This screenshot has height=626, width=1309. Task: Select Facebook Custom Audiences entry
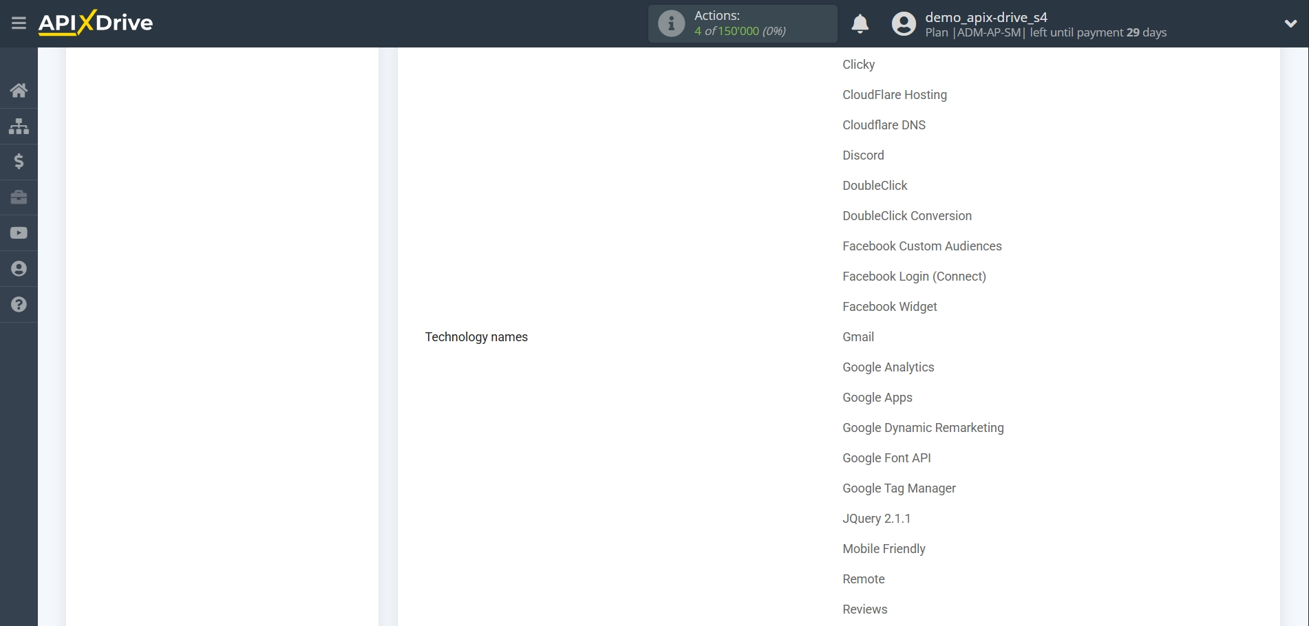(x=922, y=246)
